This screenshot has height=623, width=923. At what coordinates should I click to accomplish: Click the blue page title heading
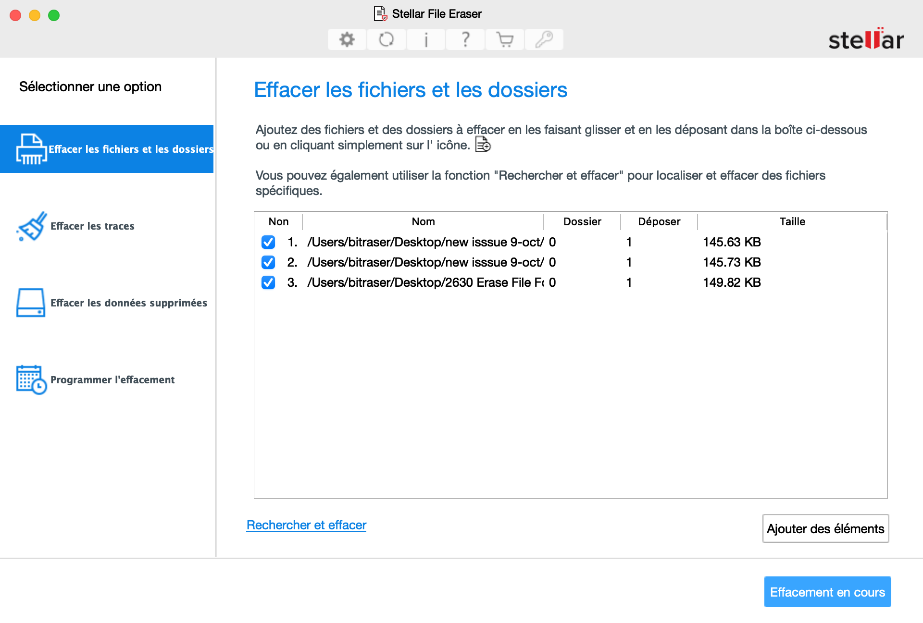(x=411, y=90)
